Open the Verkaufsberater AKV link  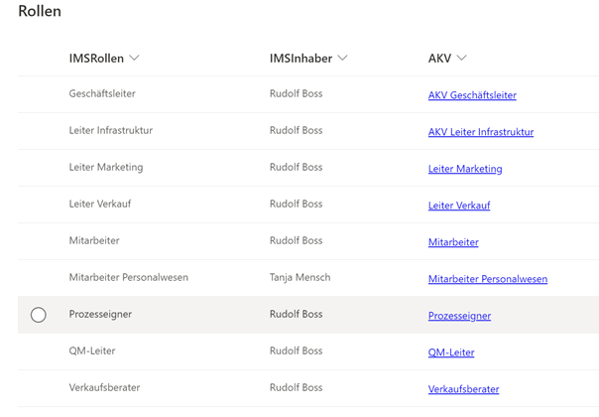pyautogui.click(x=463, y=389)
